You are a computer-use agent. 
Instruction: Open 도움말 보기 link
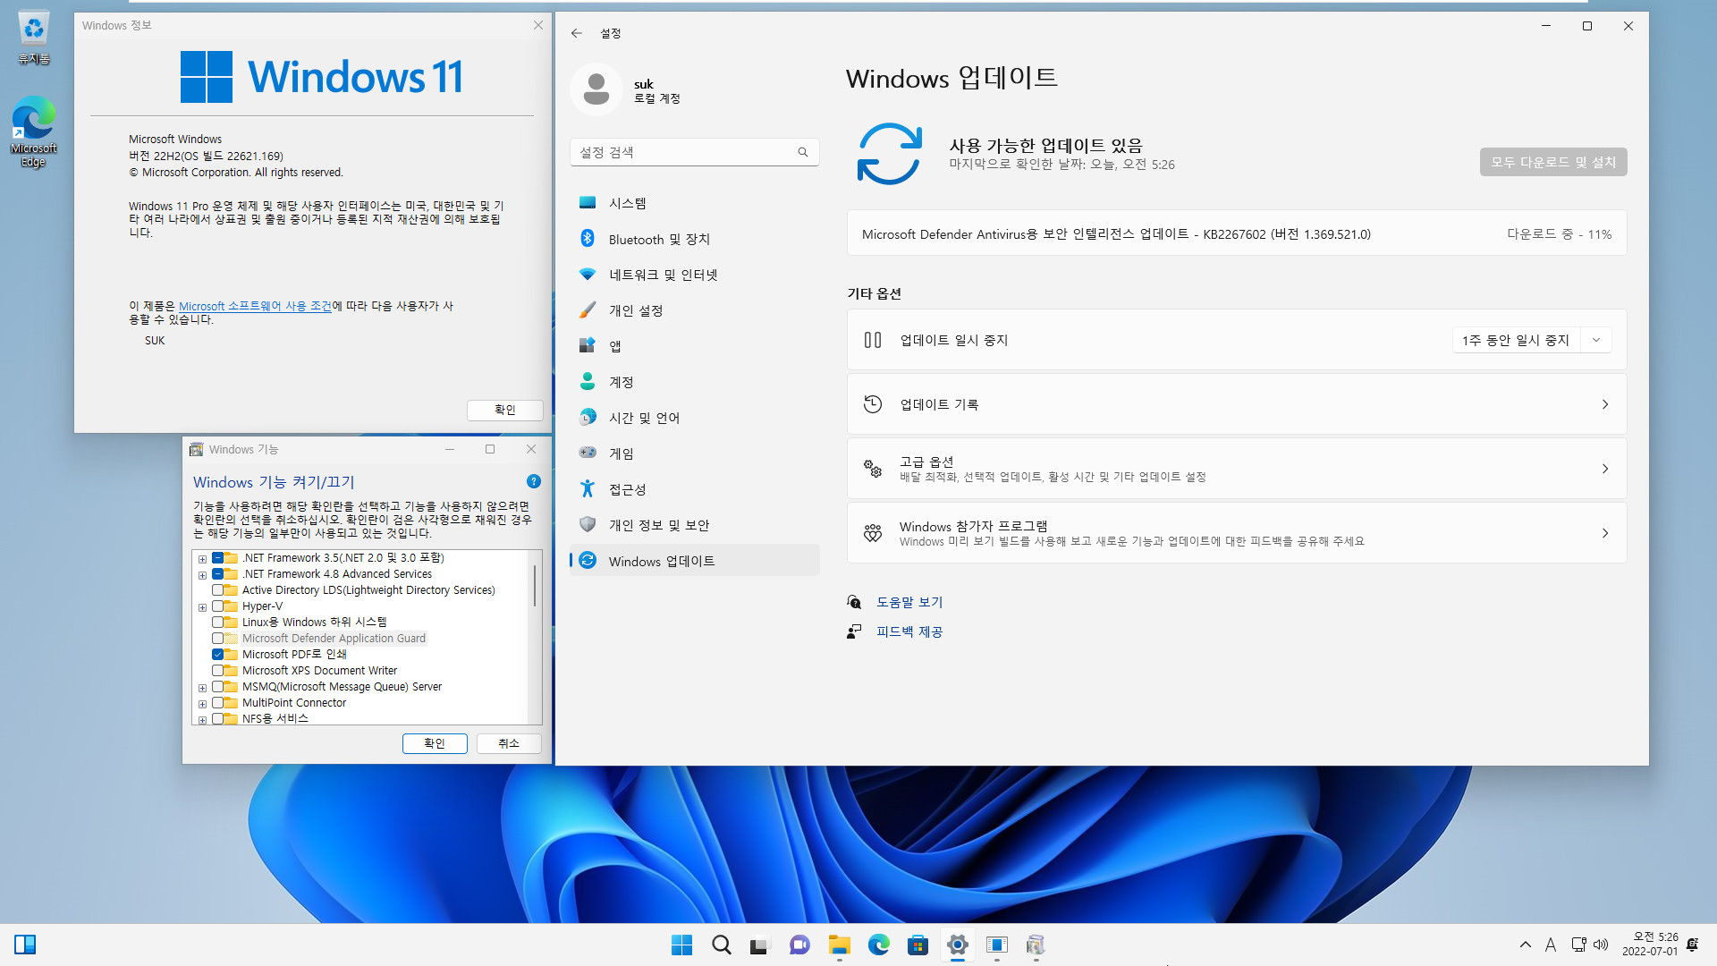909,602
